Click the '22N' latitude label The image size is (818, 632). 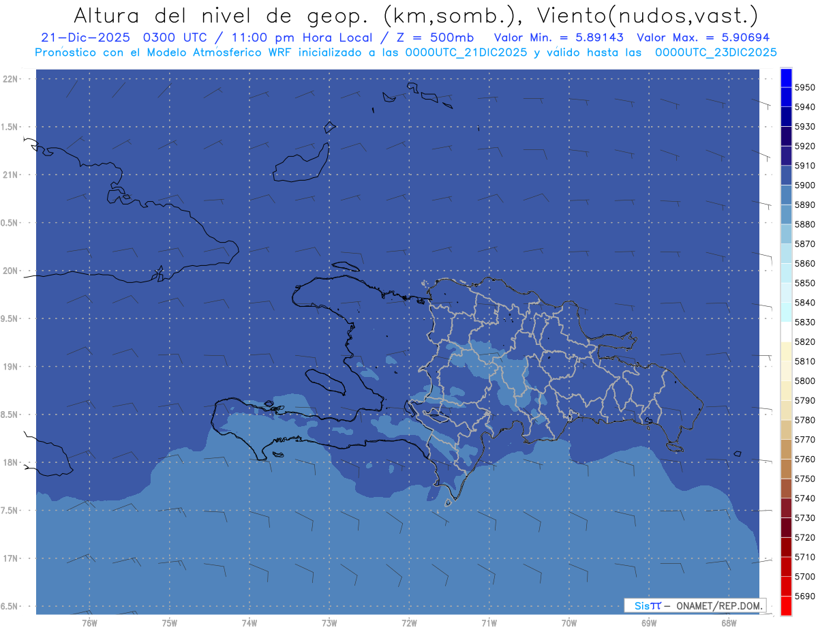click(11, 78)
